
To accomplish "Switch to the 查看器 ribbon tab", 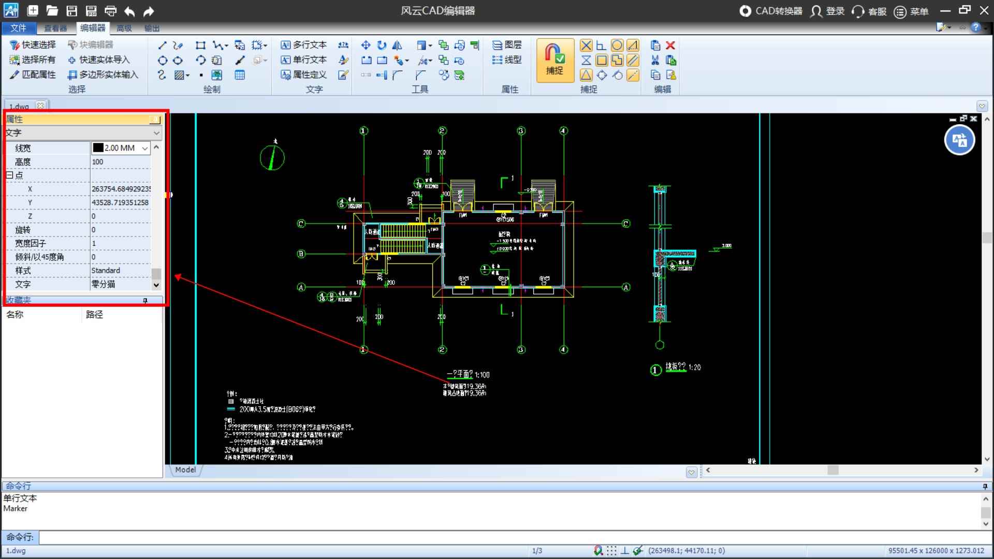I will pyautogui.click(x=55, y=28).
